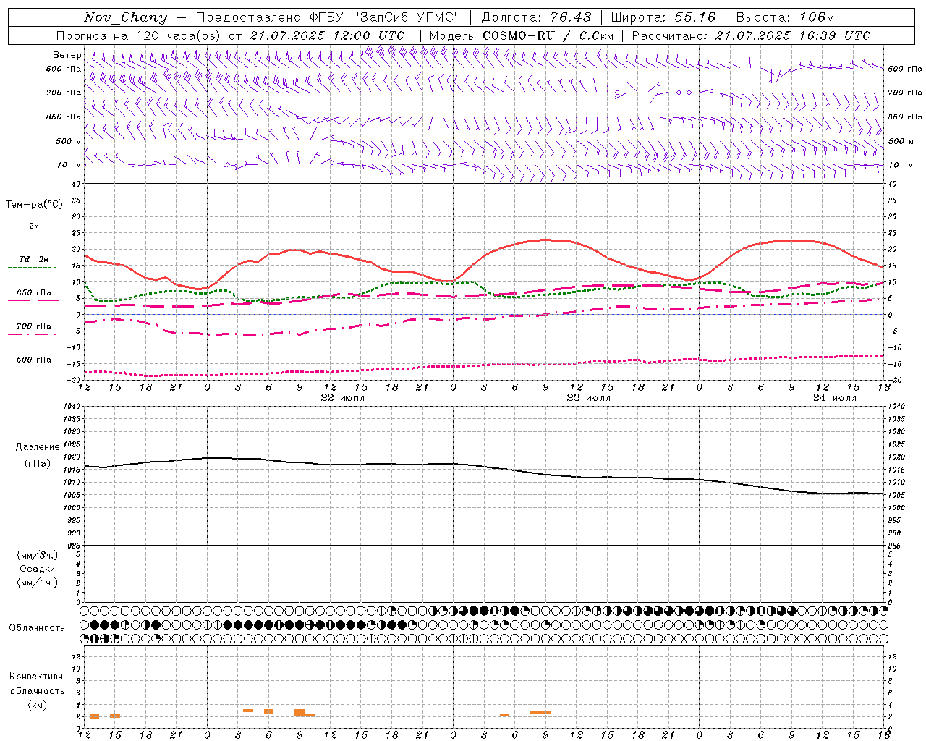
Task: Click the 'Долгота: 76.43' longitude value
Action: click(x=535, y=17)
